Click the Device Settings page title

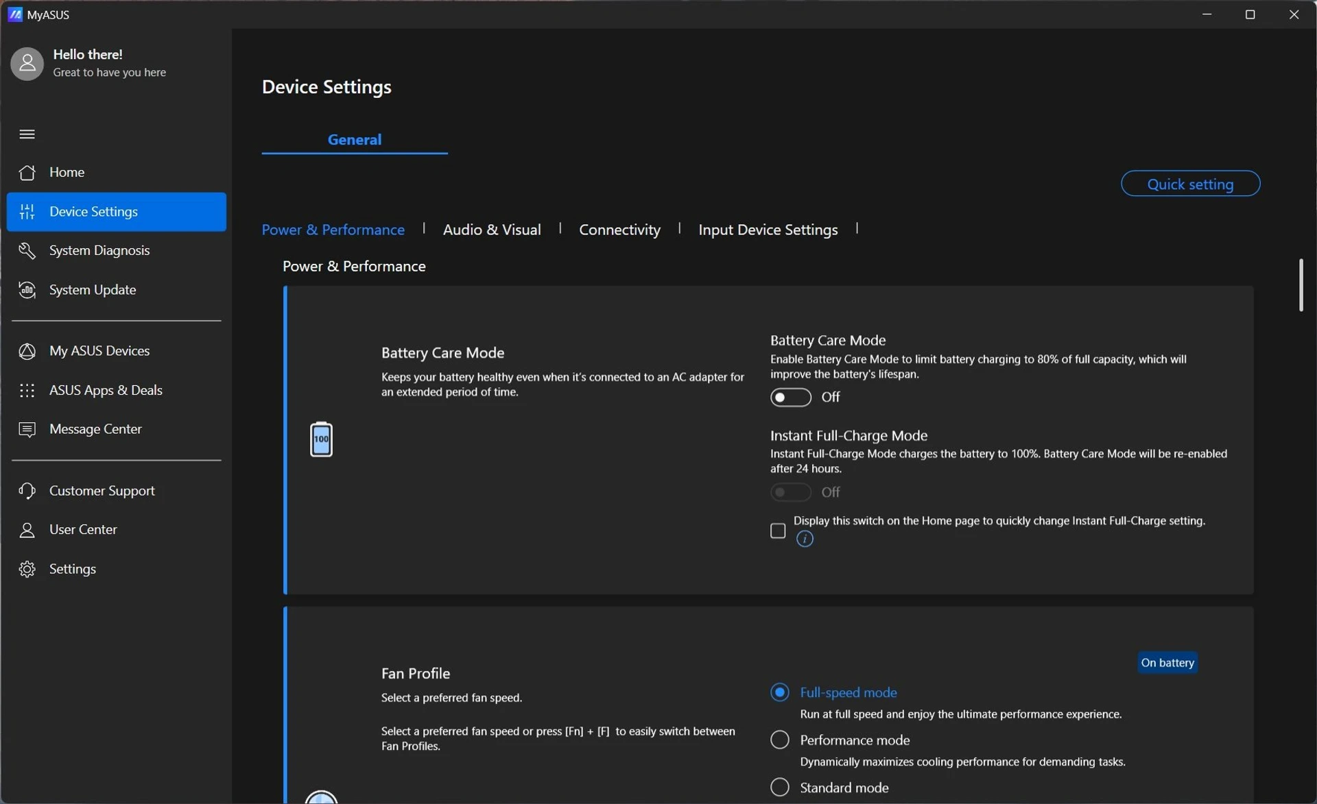327,87
